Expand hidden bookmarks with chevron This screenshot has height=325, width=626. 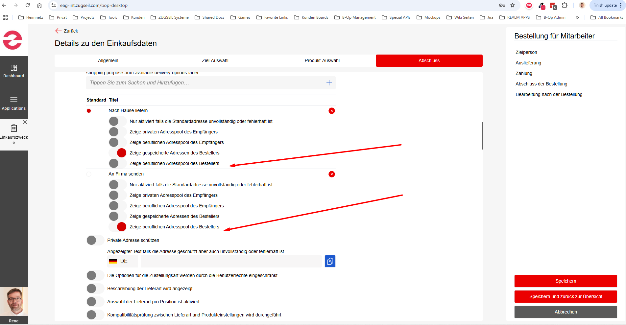click(577, 17)
